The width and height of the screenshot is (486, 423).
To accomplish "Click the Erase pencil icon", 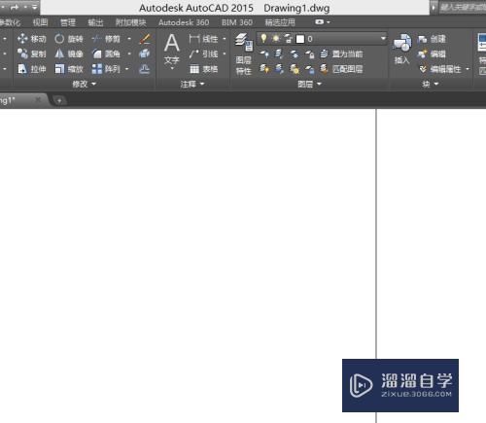I will click(x=145, y=39).
